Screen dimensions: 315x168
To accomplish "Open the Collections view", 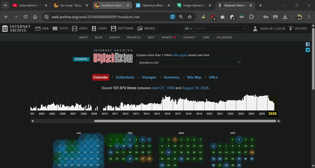I will point(125,77).
